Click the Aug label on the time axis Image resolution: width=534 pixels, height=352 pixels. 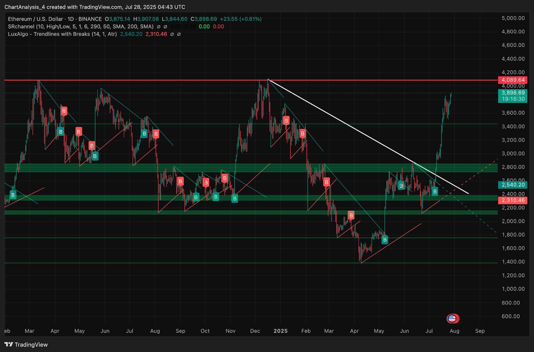(455, 331)
